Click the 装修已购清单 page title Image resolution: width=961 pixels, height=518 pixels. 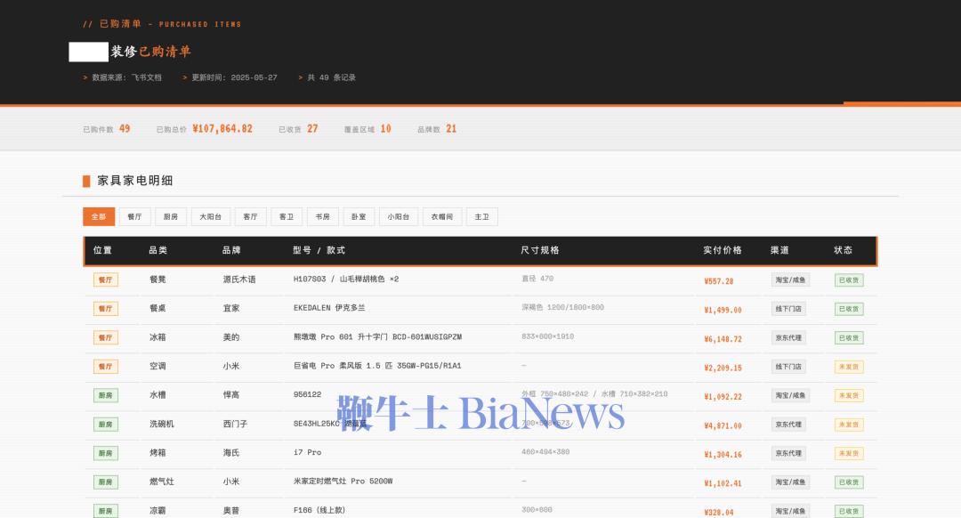tap(150, 52)
